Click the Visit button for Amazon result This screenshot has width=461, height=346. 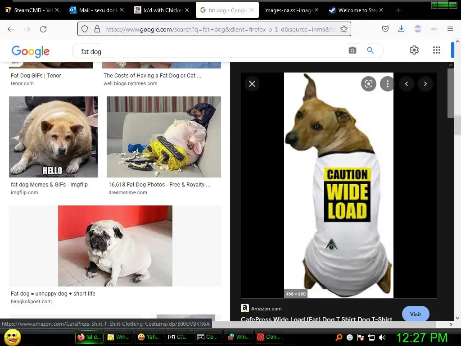(x=416, y=314)
